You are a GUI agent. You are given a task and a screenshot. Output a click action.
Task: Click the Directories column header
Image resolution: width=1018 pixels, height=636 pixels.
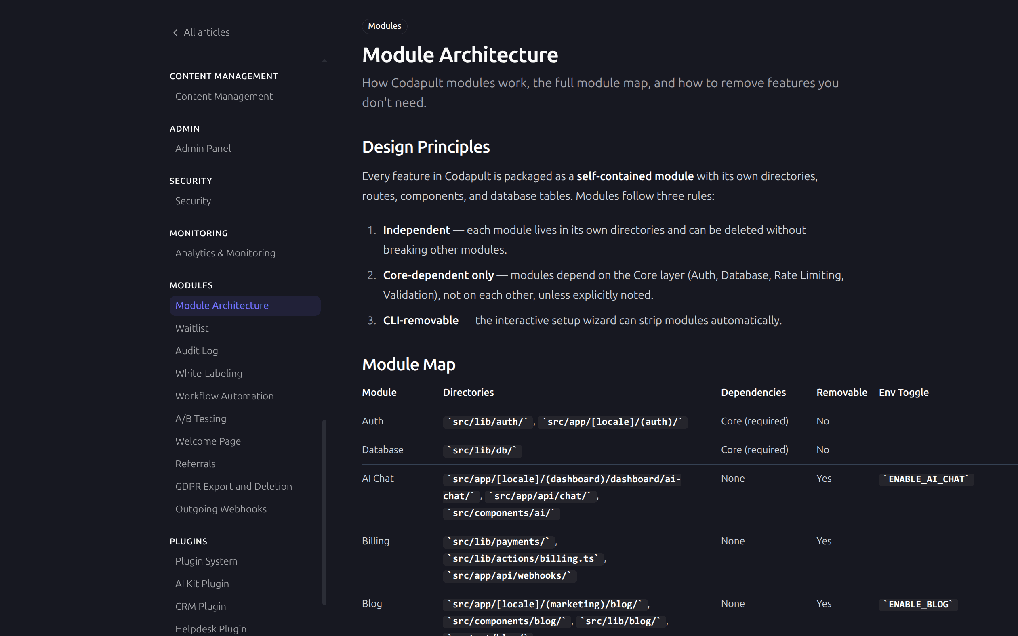468,393
